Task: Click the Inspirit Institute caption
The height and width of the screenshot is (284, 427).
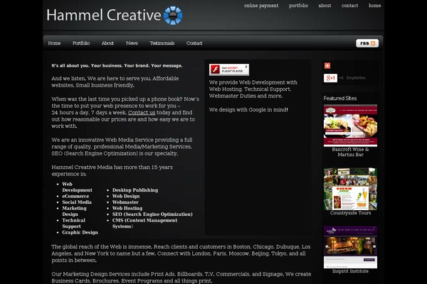Action: coord(350,271)
